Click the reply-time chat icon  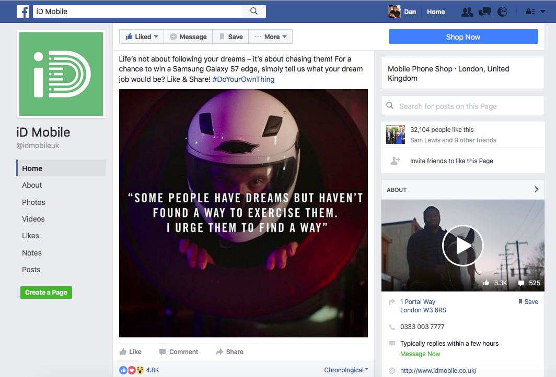click(392, 344)
